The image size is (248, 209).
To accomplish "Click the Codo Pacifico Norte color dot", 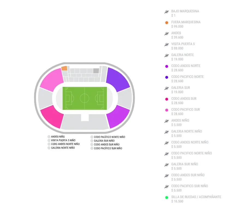I will pos(167,77).
